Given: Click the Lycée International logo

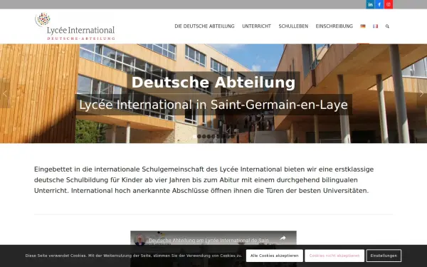Looking at the screenshot, I should tap(75, 26).
